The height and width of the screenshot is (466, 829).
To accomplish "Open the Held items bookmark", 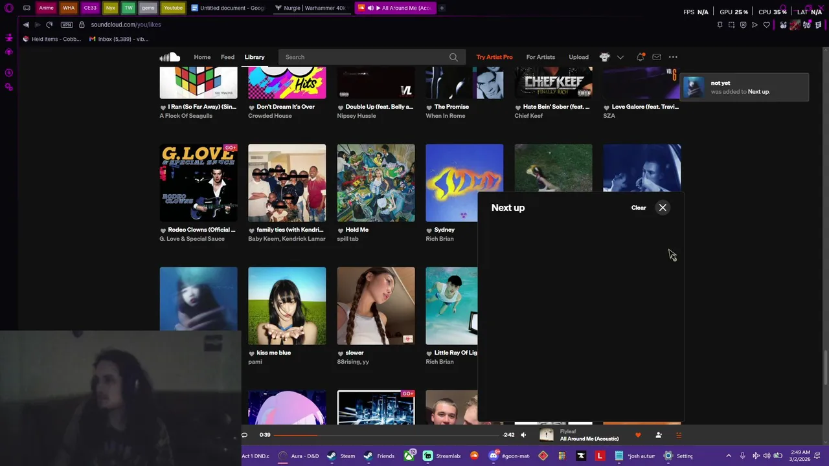I will pyautogui.click(x=52, y=39).
